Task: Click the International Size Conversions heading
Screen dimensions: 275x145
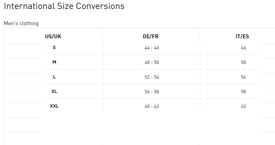Action: pos(64,6)
